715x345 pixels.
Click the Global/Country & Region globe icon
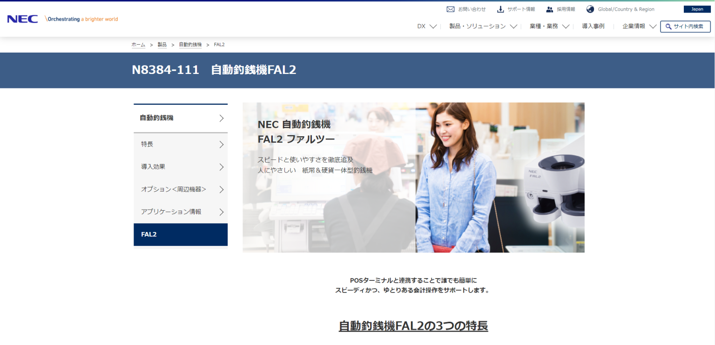pos(590,9)
